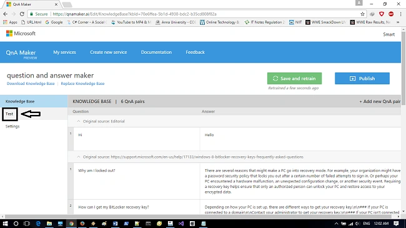
Task: Click the ENG language indicator
Action: click(x=367, y=224)
